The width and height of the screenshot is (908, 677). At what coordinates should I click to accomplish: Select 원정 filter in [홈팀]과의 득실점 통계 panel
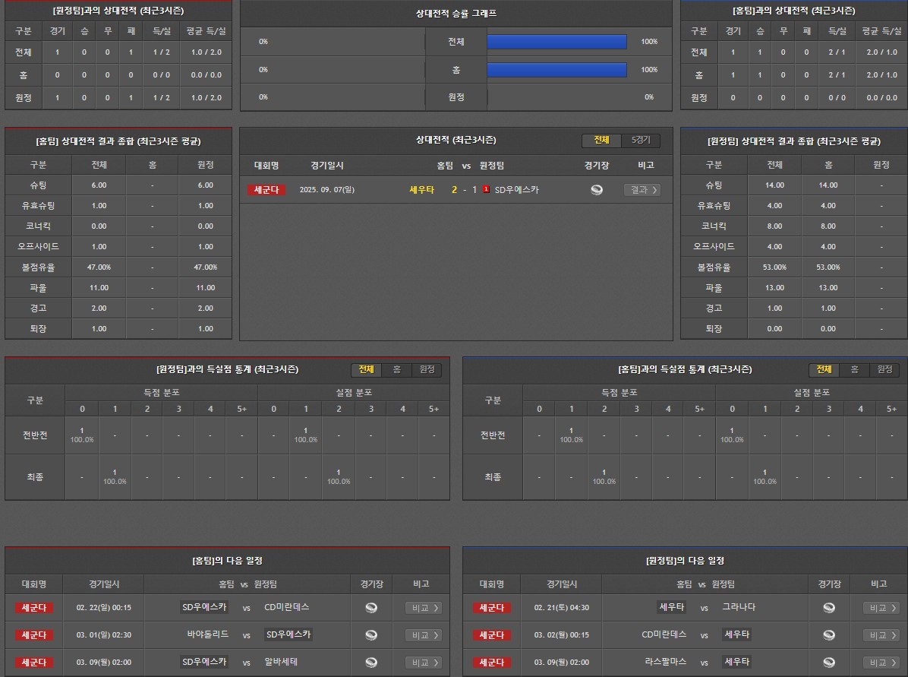click(x=884, y=369)
